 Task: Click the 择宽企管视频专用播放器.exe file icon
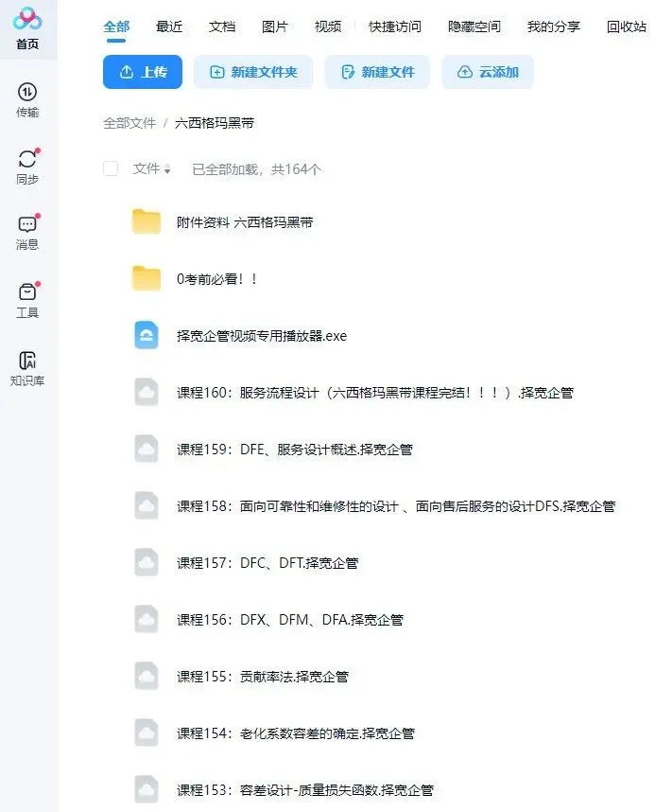tap(147, 335)
